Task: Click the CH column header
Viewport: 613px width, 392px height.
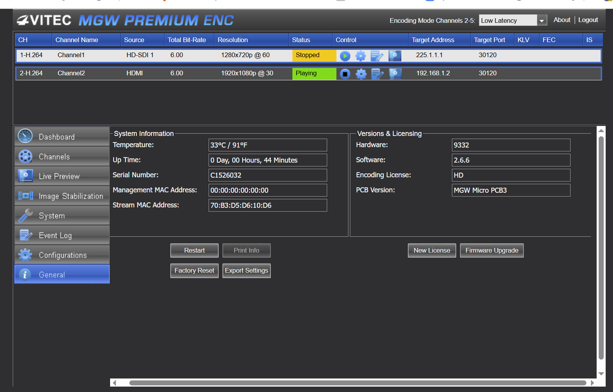Action: tap(34, 40)
